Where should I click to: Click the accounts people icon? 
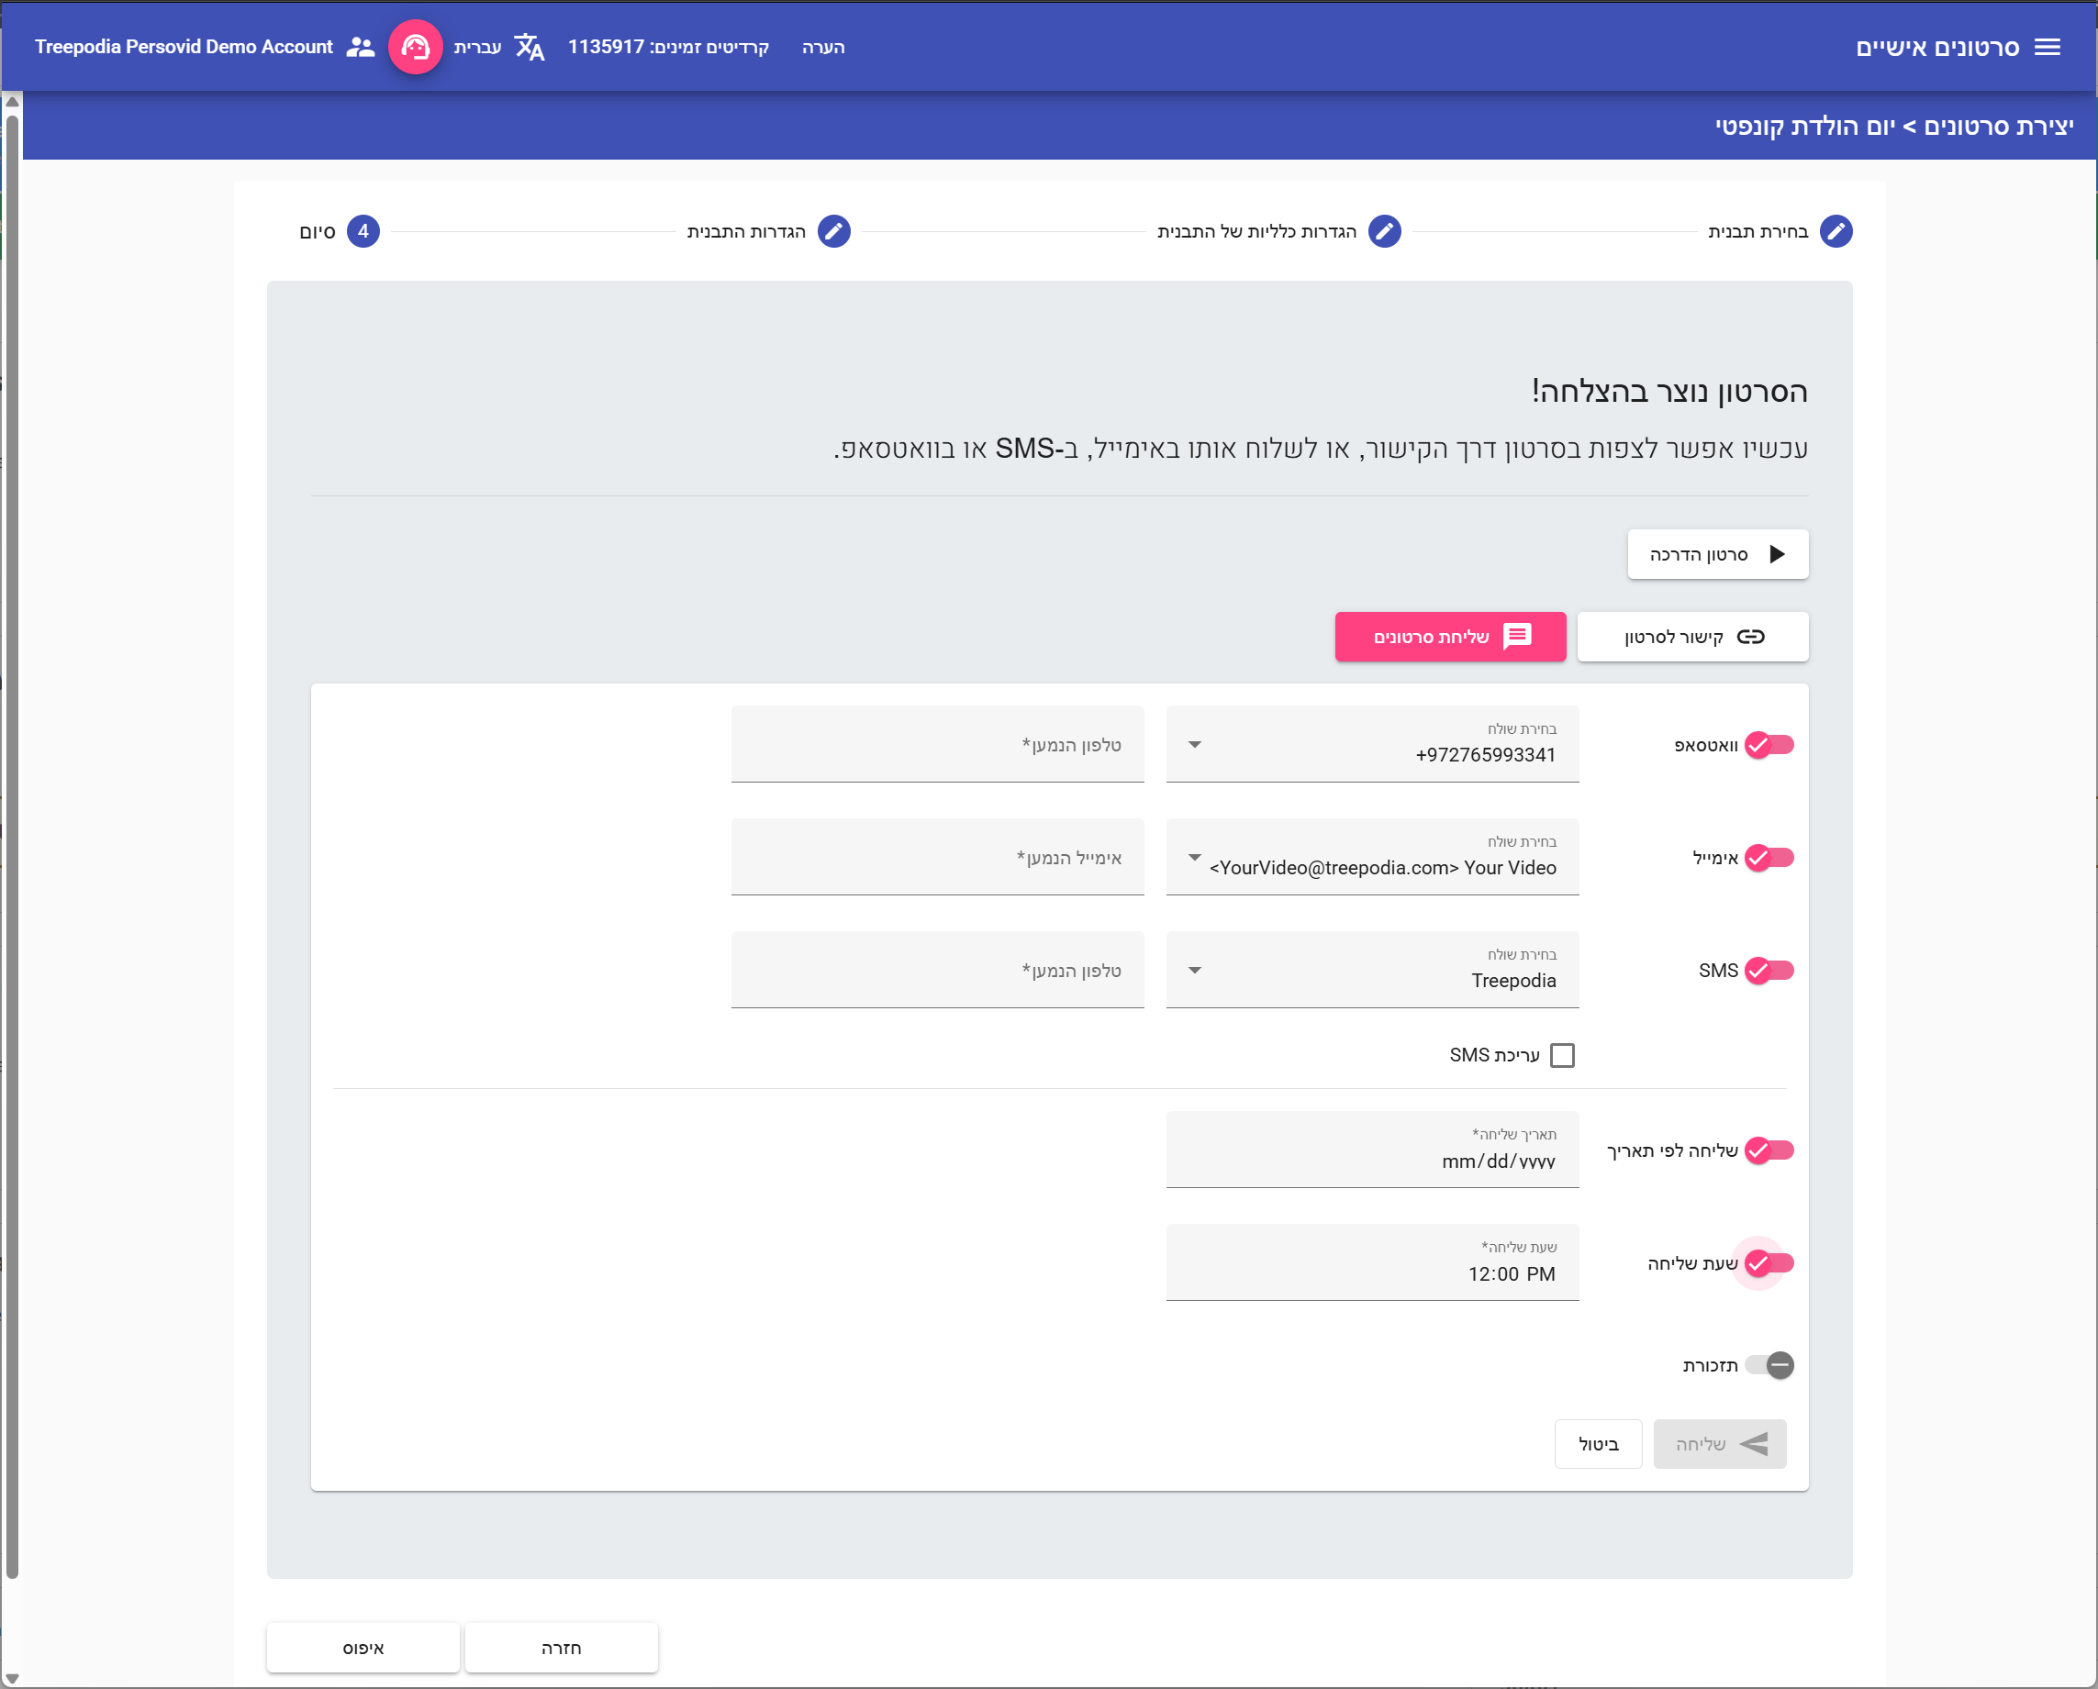click(x=361, y=47)
